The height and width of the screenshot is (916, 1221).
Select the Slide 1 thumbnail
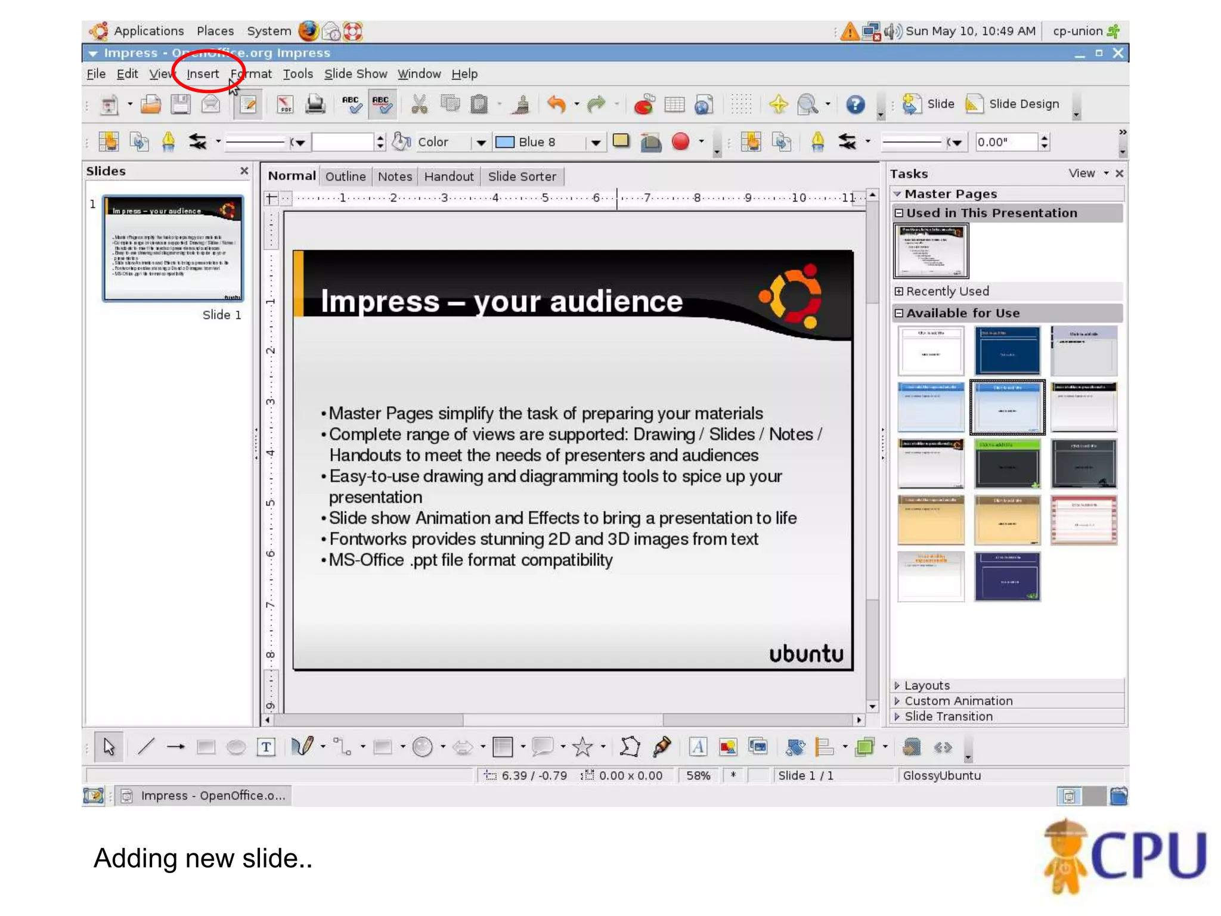click(173, 248)
